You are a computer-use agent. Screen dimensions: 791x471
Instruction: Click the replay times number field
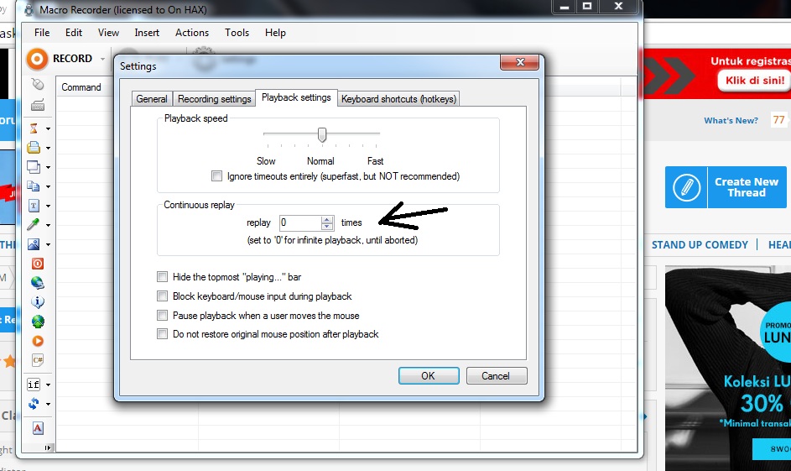coord(299,223)
